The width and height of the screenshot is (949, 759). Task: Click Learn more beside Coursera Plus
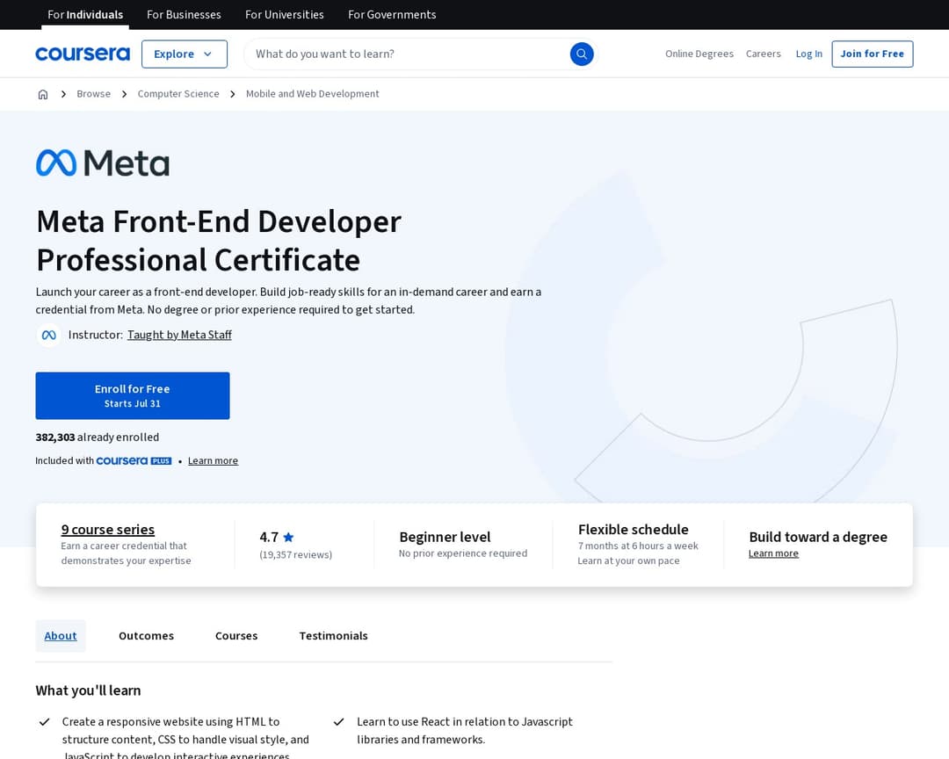pos(213,460)
